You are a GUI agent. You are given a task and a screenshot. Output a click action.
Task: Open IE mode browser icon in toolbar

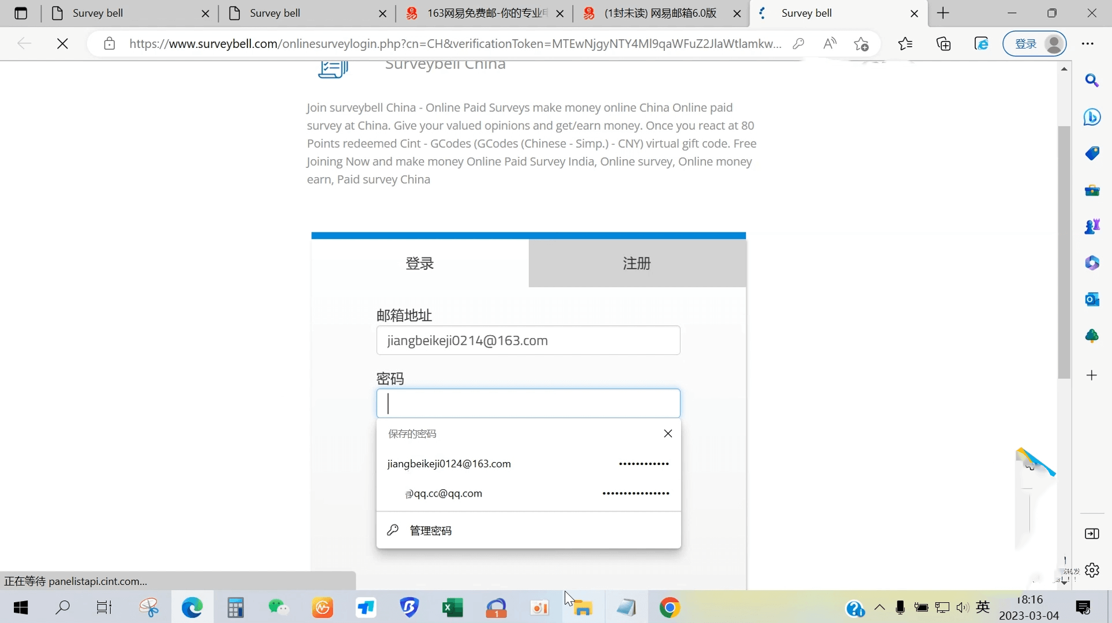[x=981, y=43]
